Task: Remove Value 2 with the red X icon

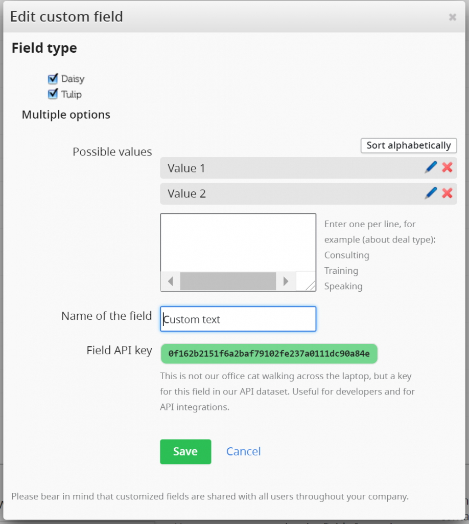Action: (x=447, y=193)
